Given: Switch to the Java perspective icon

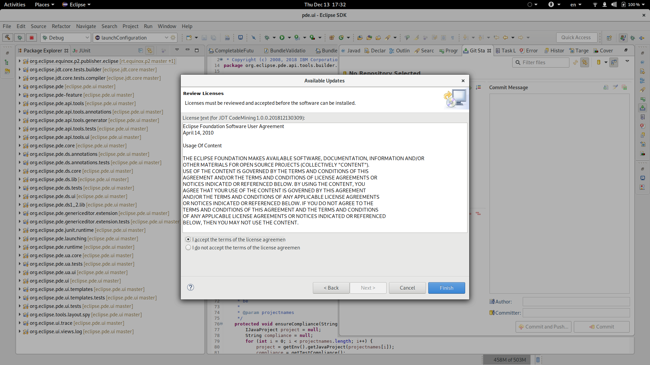Looking at the screenshot, I should click(x=623, y=38).
